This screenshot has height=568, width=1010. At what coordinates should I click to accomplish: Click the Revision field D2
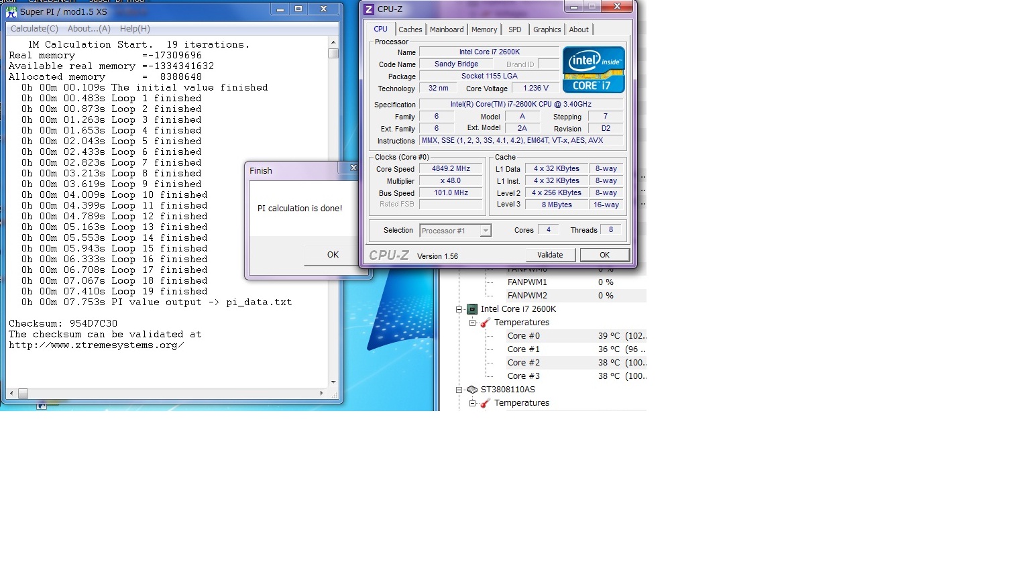tap(606, 128)
